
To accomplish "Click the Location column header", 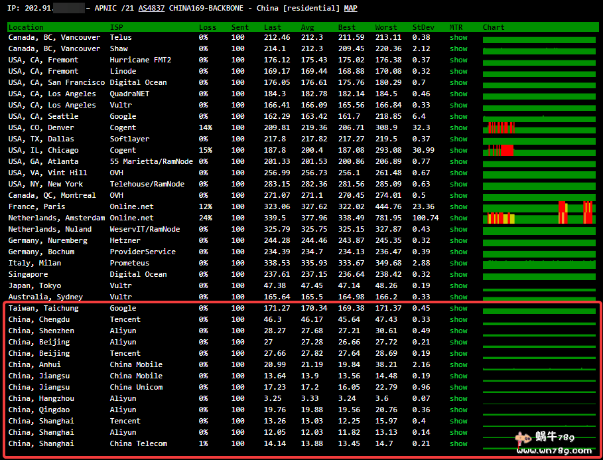I will pos(26,27).
